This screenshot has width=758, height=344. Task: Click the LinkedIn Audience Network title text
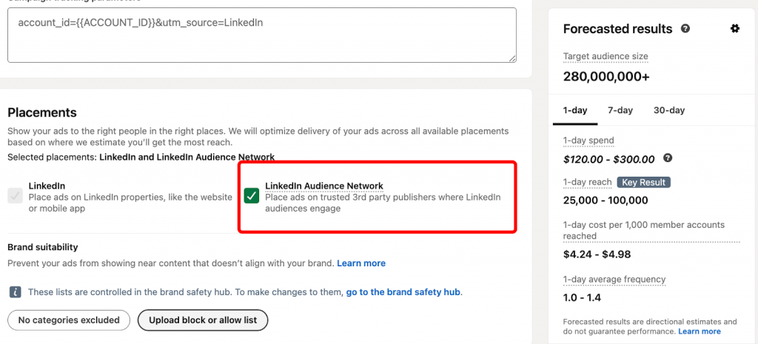point(324,186)
